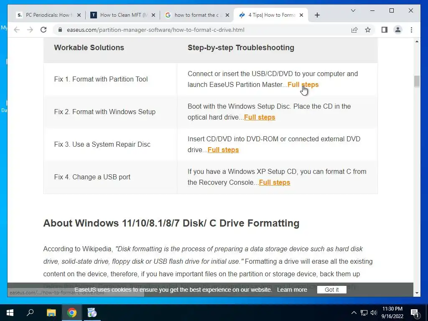This screenshot has height=321, width=428.
Task: Open the Chrome profile avatar
Action: 398,30
